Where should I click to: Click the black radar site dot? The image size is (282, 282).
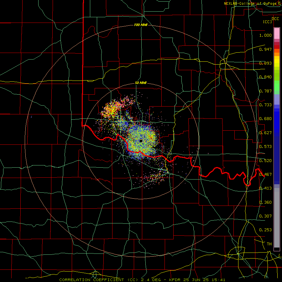(141, 141)
